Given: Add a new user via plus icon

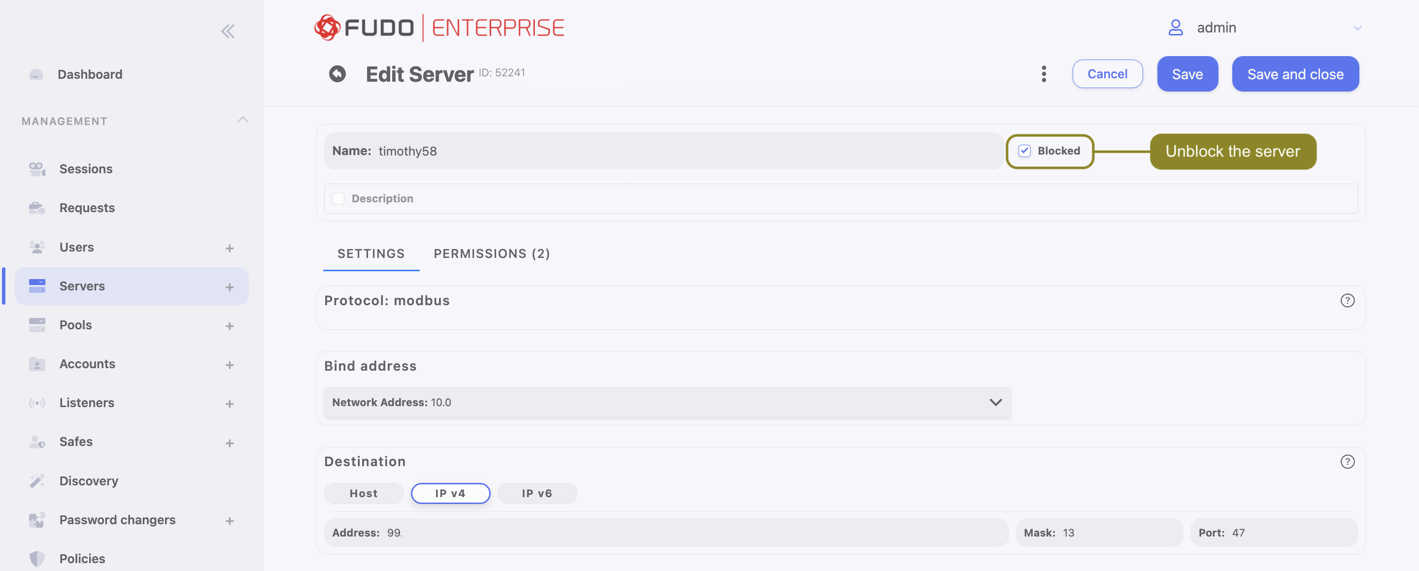Looking at the screenshot, I should point(230,248).
